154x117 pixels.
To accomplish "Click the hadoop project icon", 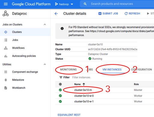I will tap(56, 4).
